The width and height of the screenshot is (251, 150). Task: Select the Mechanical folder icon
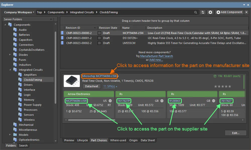point(15,125)
